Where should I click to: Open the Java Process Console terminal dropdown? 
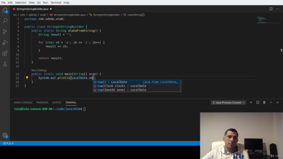(x=228, y=102)
